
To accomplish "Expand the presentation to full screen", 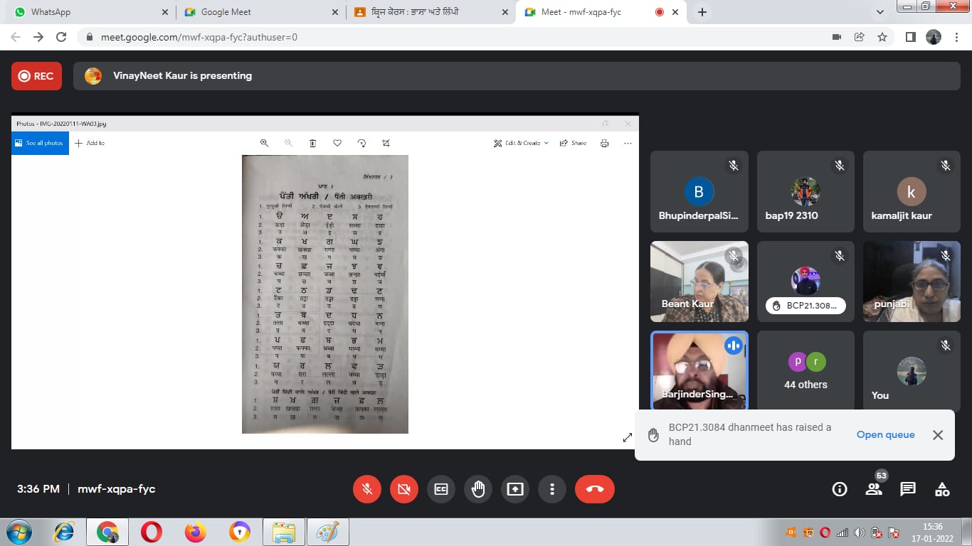I will [627, 438].
